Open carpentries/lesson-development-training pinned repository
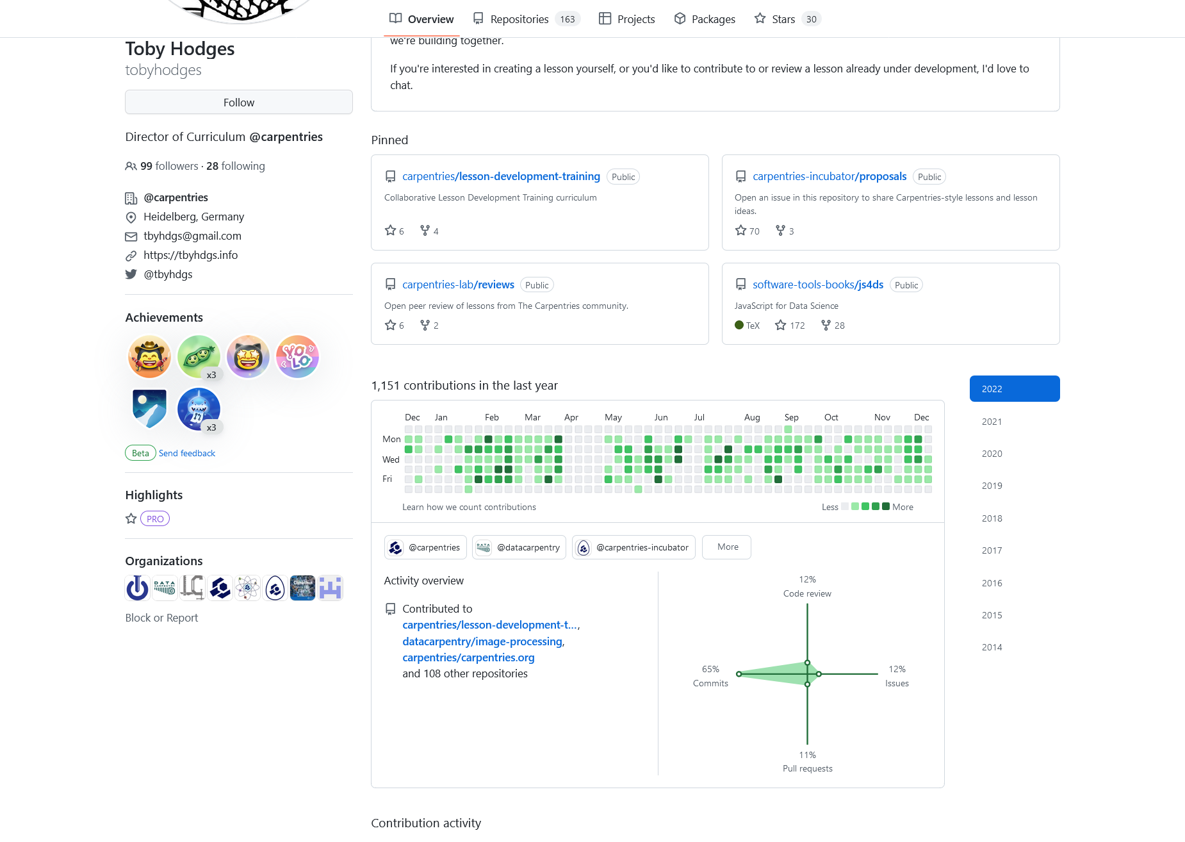 pos(501,176)
